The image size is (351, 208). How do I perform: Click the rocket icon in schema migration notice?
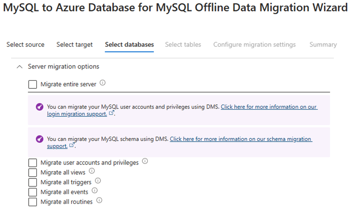(x=40, y=139)
